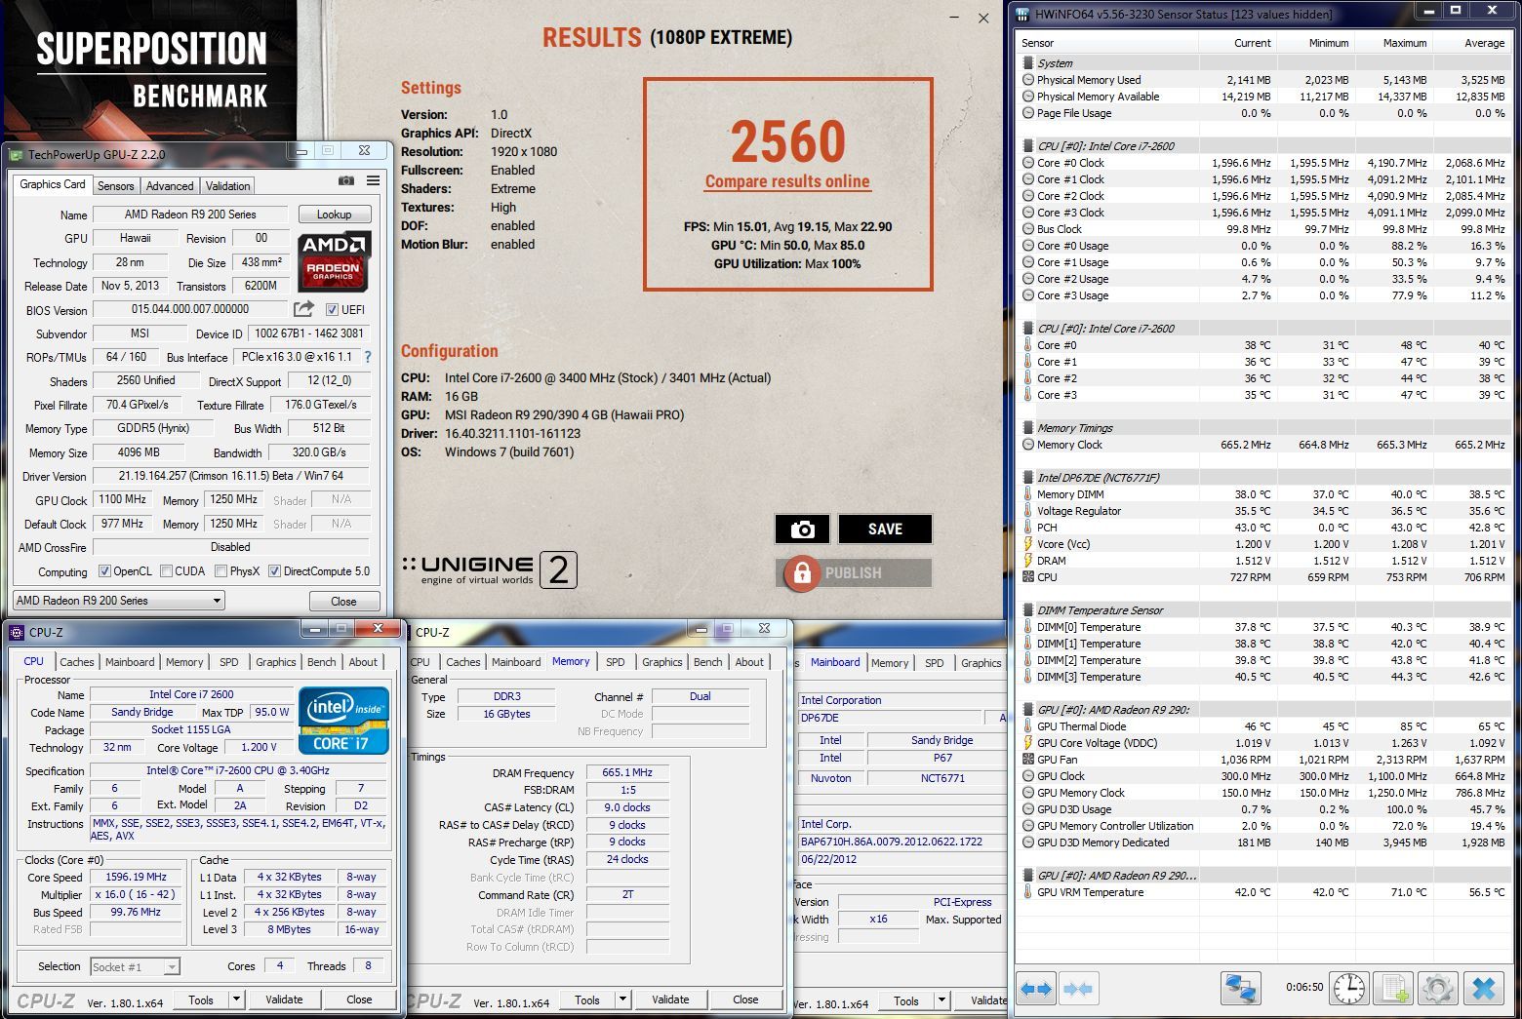Open Tools dropdown arrow in left CPU-Z window
Image resolution: width=1522 pixels, height=1019 pixels.
pos(235,999)
